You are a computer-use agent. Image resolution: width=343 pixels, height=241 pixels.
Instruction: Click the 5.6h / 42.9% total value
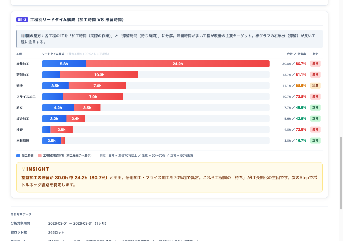[x=295, y=119]
